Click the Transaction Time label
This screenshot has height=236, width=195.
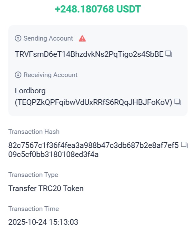click(33, 209)
